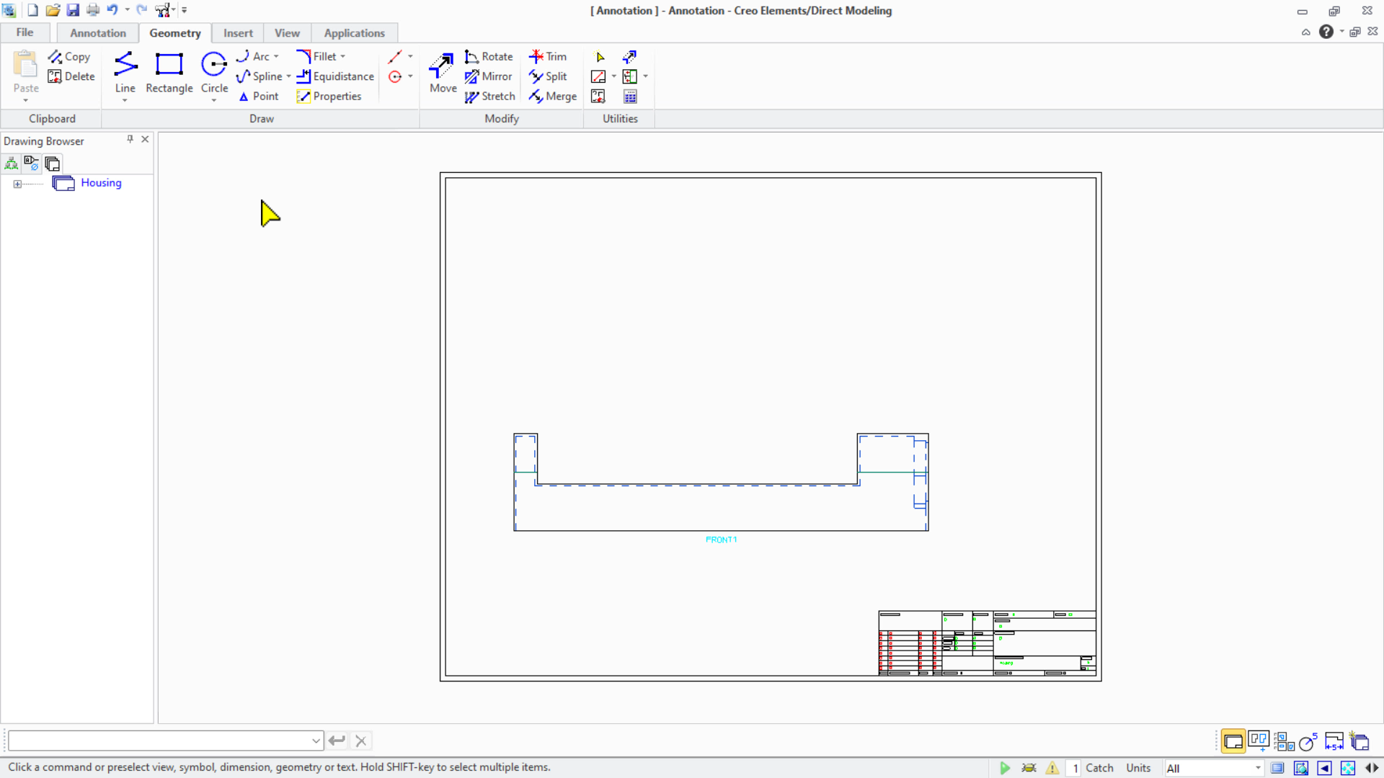Pin the Drawing Browser panel

130,139
